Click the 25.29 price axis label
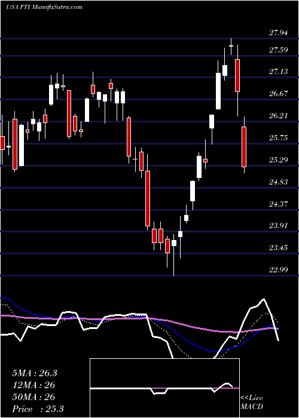Viewport: 299px width, 418px height. [278, 160]
